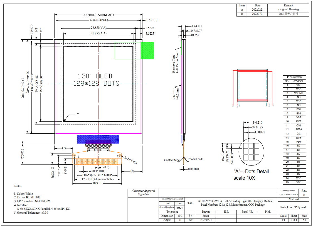Click the drawing number X150-2828KSWKG01-H25 cell

pyautogui.click(x=289, y=195)
